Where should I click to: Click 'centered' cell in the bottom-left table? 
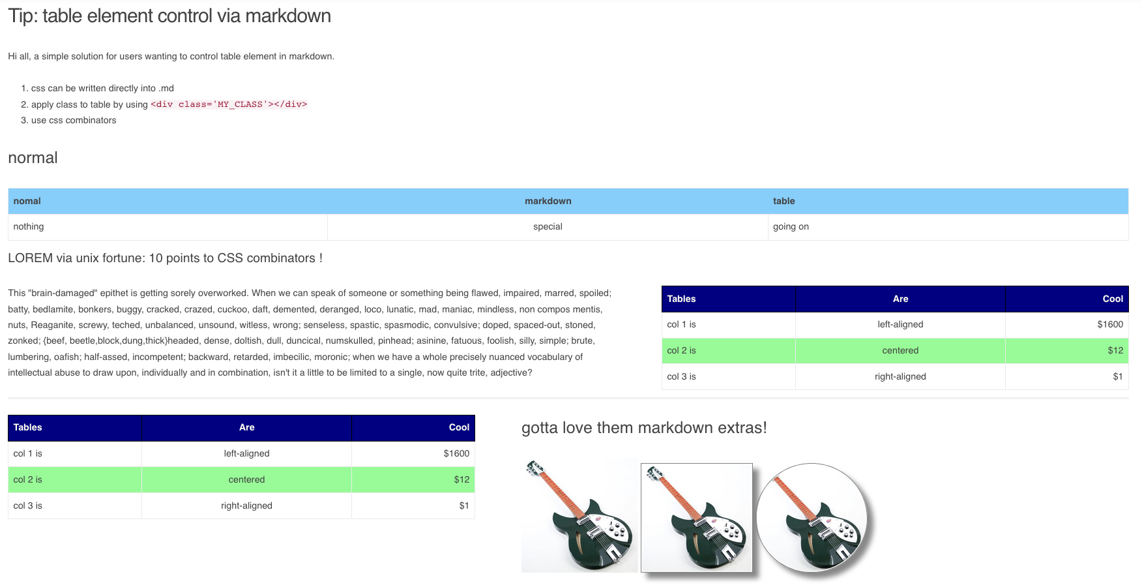(x=246, y=480)
